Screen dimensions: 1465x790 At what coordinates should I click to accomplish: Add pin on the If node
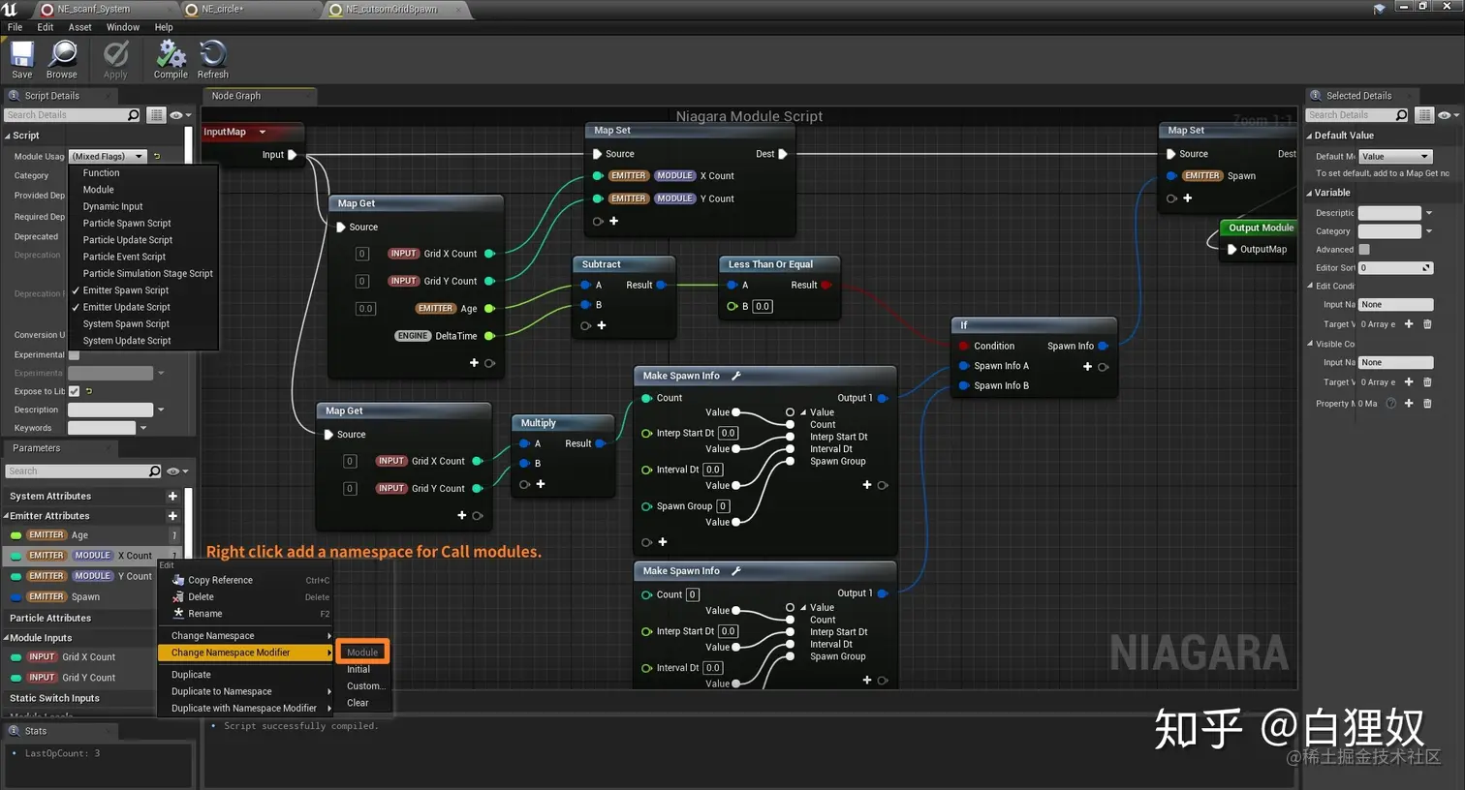[x=1087, y=367]
